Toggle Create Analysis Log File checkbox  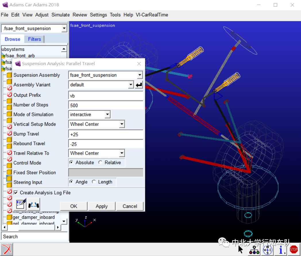[x=16, y=193]
